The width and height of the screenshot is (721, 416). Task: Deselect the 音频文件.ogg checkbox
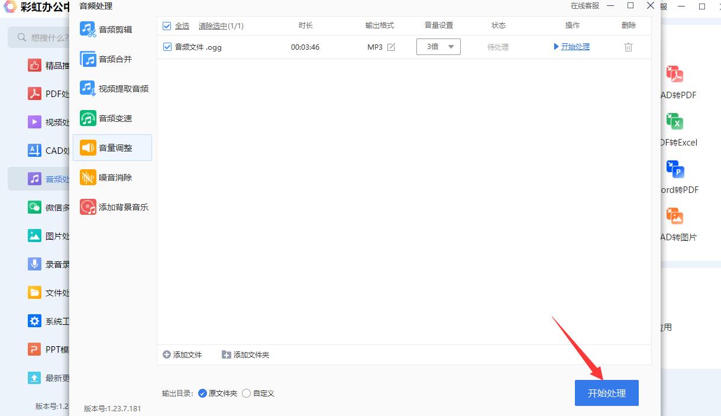coord(166,47)
